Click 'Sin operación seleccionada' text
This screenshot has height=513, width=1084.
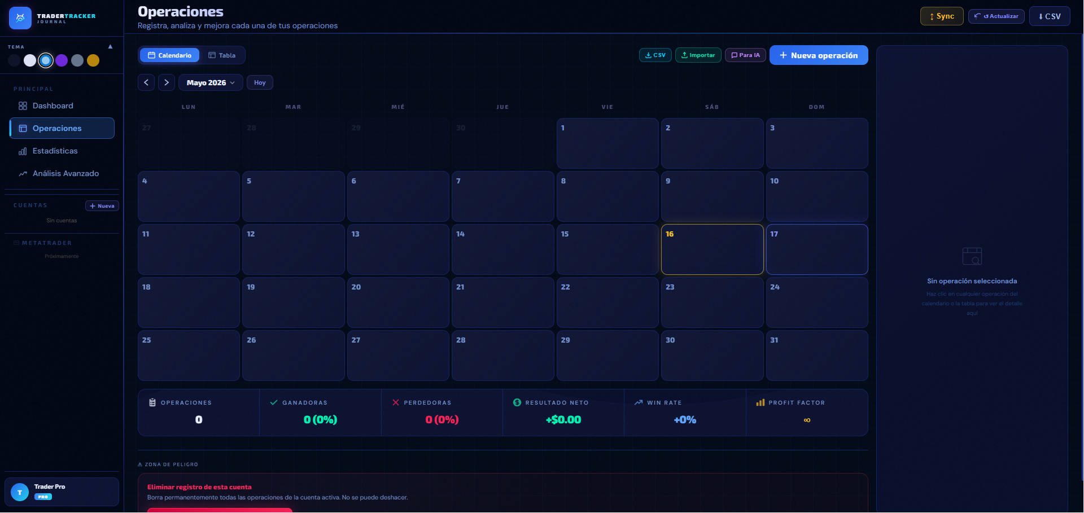972,281
